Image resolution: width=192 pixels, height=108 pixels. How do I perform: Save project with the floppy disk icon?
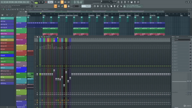click(131, 2)
